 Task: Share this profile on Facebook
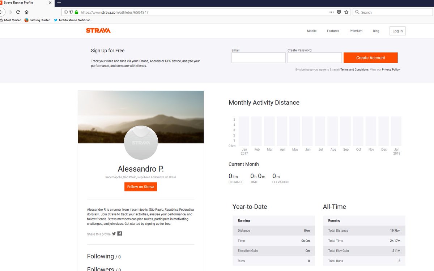[x=120, y=233]
